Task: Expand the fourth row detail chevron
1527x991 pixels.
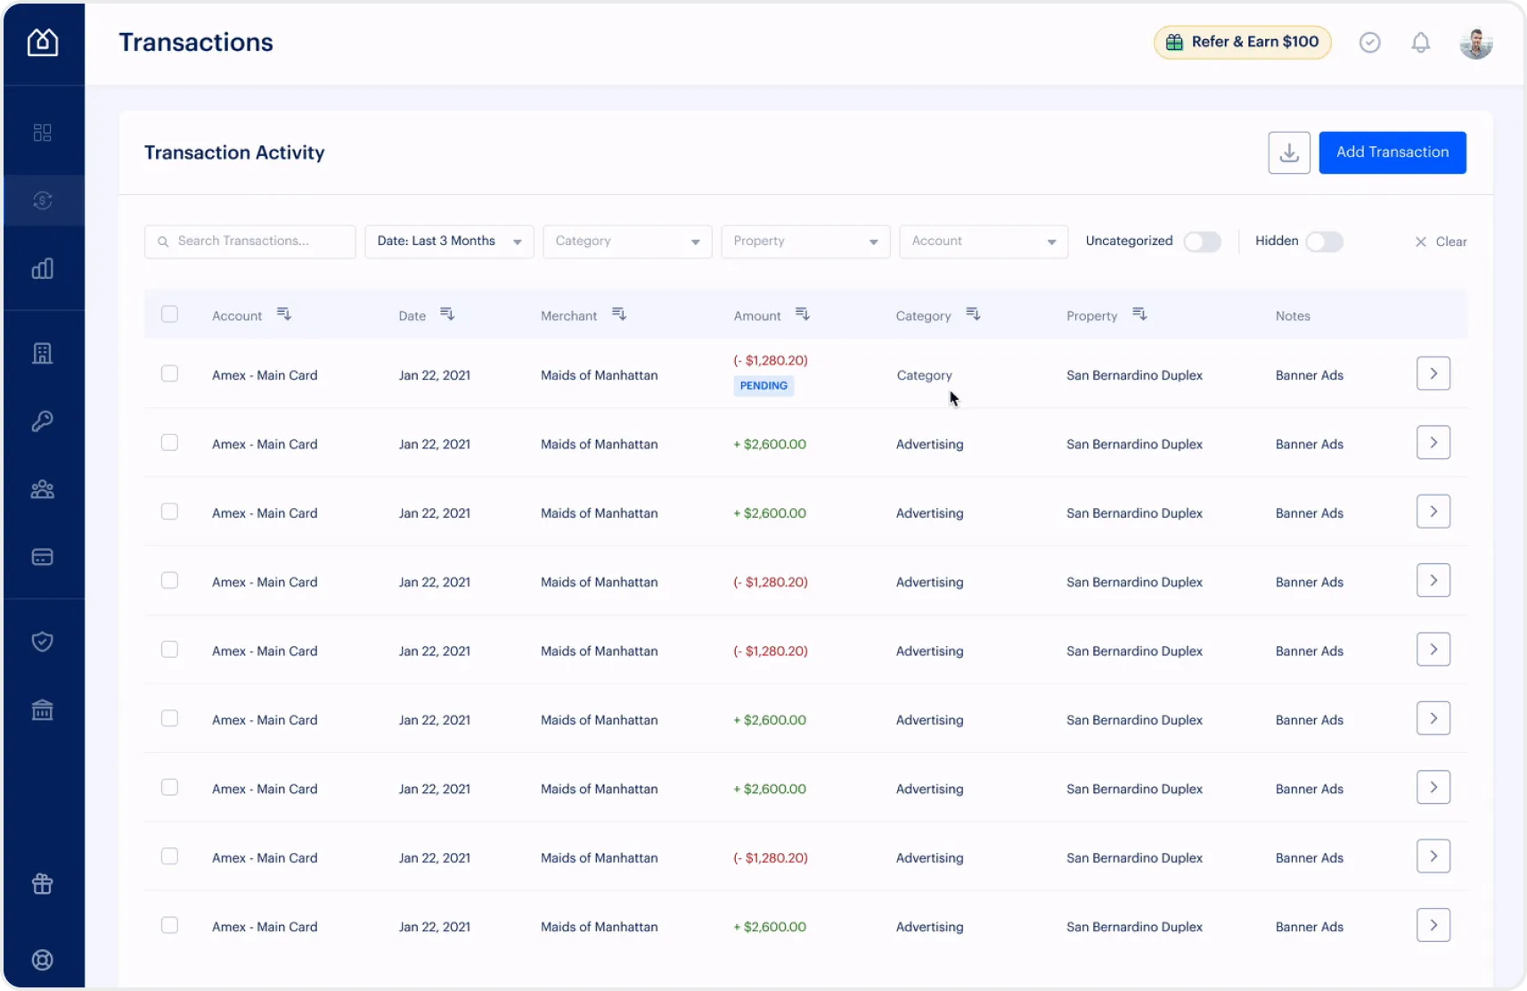Action: 1433,580
